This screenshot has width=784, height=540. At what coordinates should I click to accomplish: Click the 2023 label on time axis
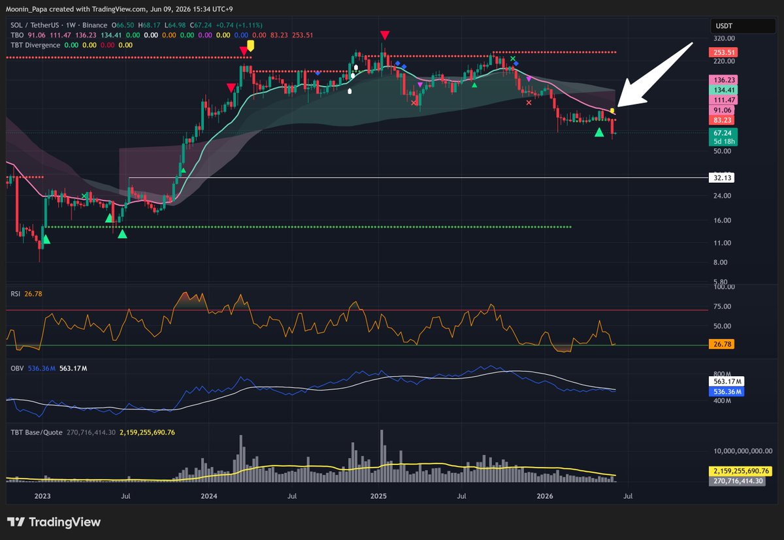pos(42,497)
